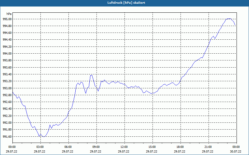
Task: Click the 994,80 y-axis value
Action: click(x=7, y=26)
